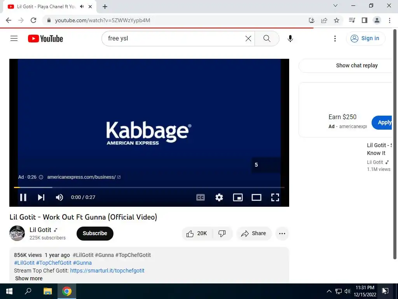Click the Sign in button
This screenshot has width=398, height=299.
365,39
